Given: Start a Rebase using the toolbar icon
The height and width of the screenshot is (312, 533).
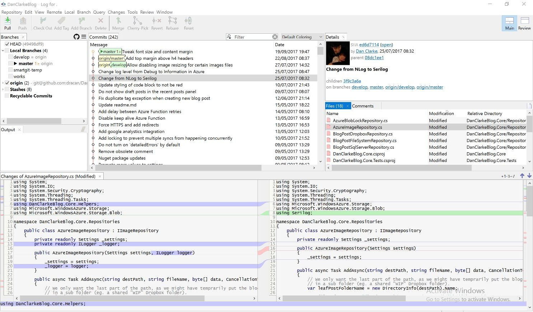Looking at the screenshot, I should pyautogui.click(x=172, y=23).
